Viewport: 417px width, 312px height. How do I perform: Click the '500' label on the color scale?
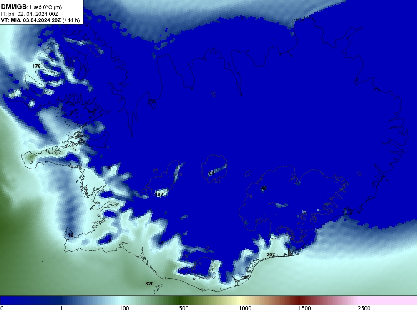(x=184, y=308)
